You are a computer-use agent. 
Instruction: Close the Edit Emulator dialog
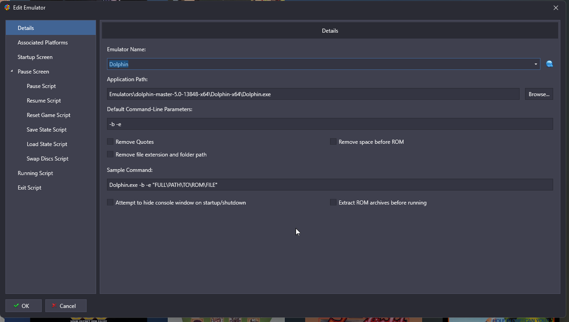coord(556,8)
